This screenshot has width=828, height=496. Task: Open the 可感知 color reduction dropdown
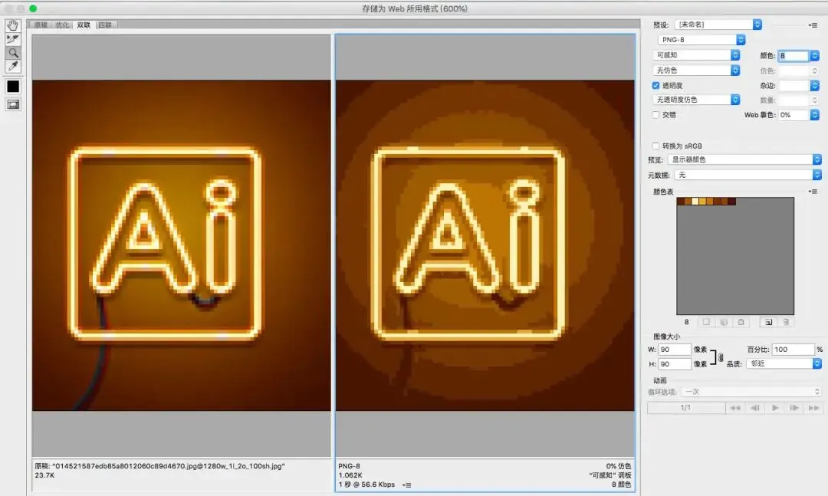click(696, 55)
